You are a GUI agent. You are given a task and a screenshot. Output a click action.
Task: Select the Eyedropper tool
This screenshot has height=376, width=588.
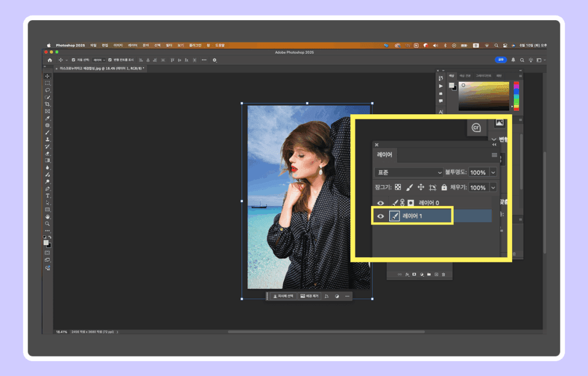pos(47,118)
